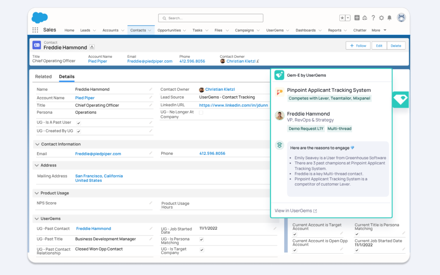Open the UserGems diamond side tab
The height and width of the screenshot is (275, 440).
point(400,100)
